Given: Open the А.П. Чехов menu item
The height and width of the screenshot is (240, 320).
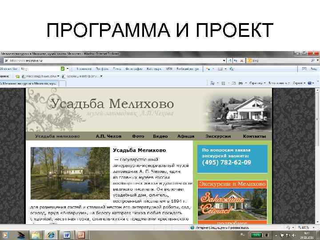Looking at the screenshot, I should (108, 136).
